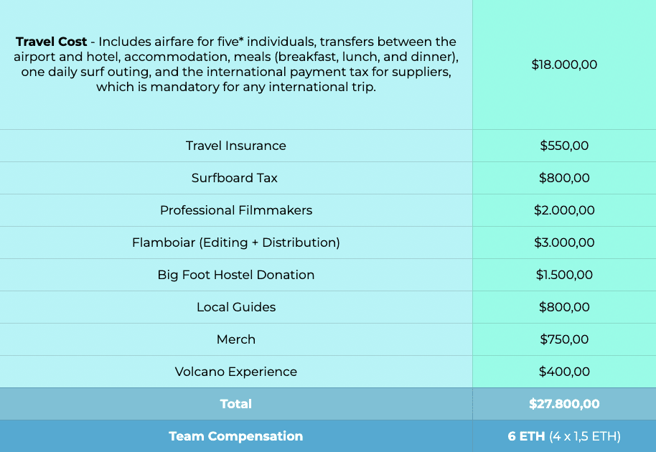The width and height of the screenshot is (656, 452).
Task: Click the Team Compensation label
Action: 236,436
